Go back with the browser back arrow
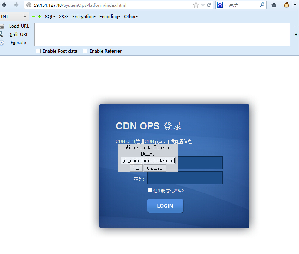This screenshot has height=254, width=299. (4, 5)
